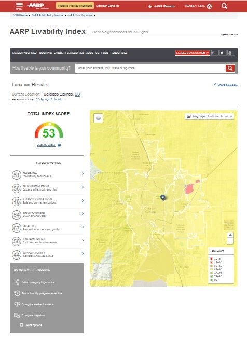Click the Register link in header
This screenshot has width=247, height=339.
(x=190, y=6)
